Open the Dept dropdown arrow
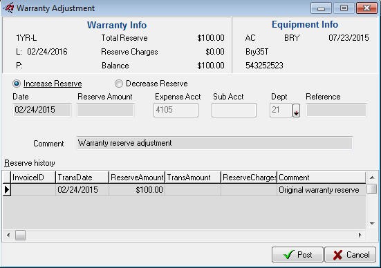This screenshot has height=268, width=381. tap(296, 111)
